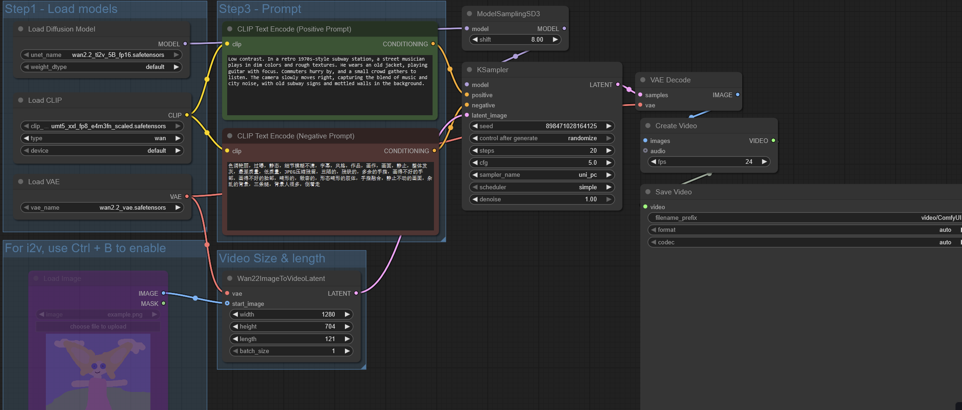Click the Load VAE output connector dot
Image resolution: width=962 pixels, height=410 pixels.
coord(187,197)
